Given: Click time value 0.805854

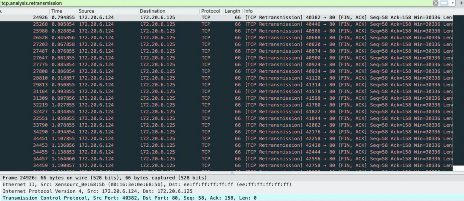Looking at the screenshot, I should [63, 24].
